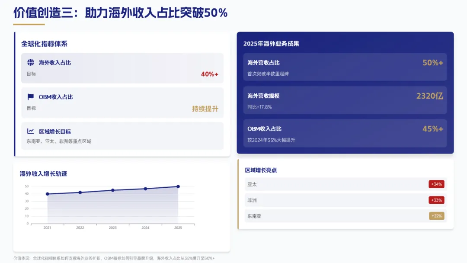Select the OBM收入占比 label in the left card
This screenshot has height=263, width=467.
(56, 97)
